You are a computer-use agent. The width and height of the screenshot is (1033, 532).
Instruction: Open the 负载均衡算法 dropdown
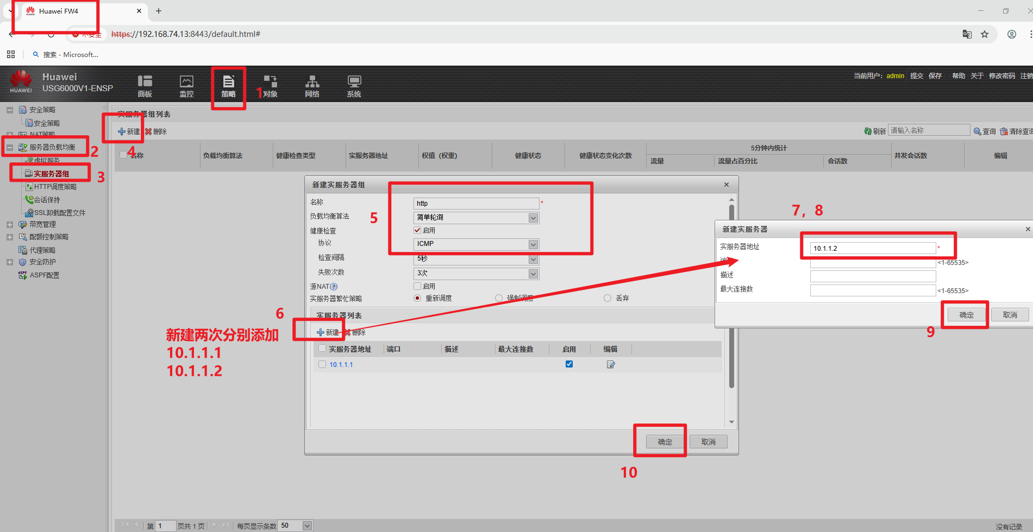[x=533, y=218]
